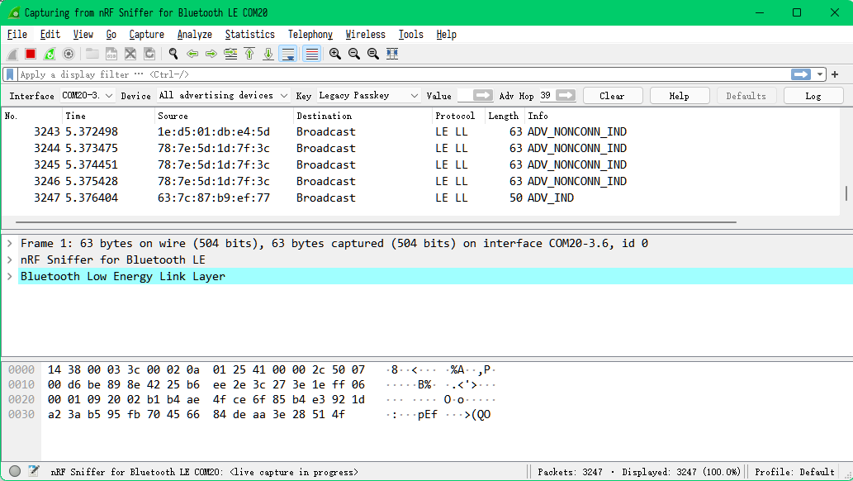Open the sniffer Log window
Viewport: 853px width, 481px height.
[x=813, y=95]
